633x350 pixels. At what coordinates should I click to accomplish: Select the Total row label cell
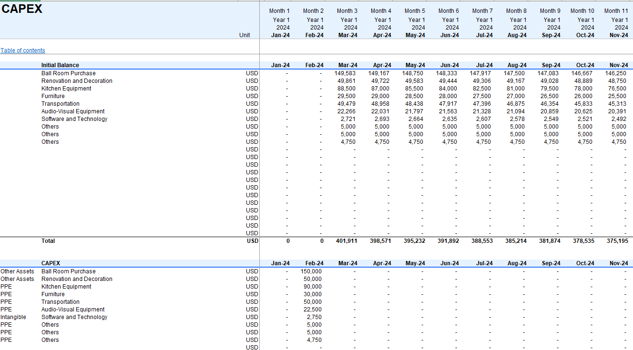(48, 241)
